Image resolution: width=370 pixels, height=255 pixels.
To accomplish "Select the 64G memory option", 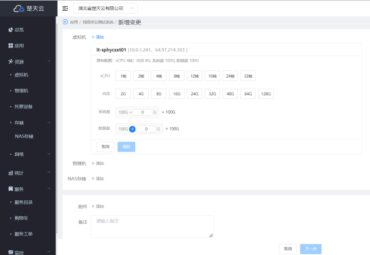I will coord(248,93).
